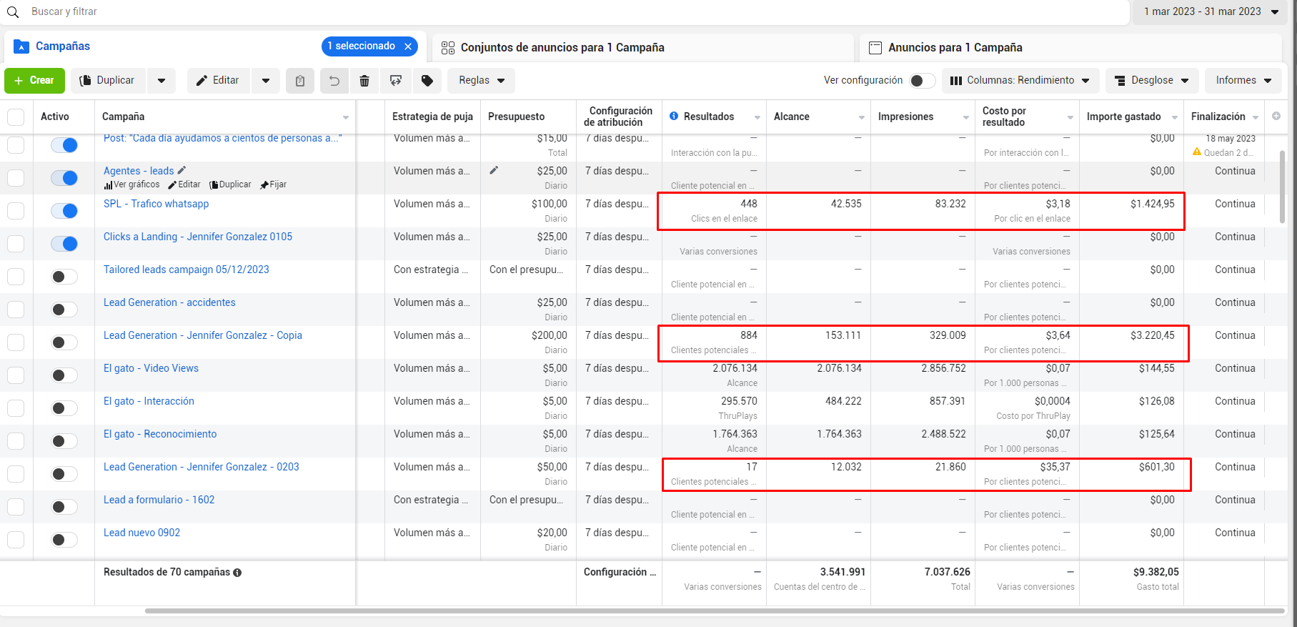Image resolution: width=1297 pixels, height=627 pixels.
Task: Activate El gato - Video Views toggle
Action: [64, 375]
